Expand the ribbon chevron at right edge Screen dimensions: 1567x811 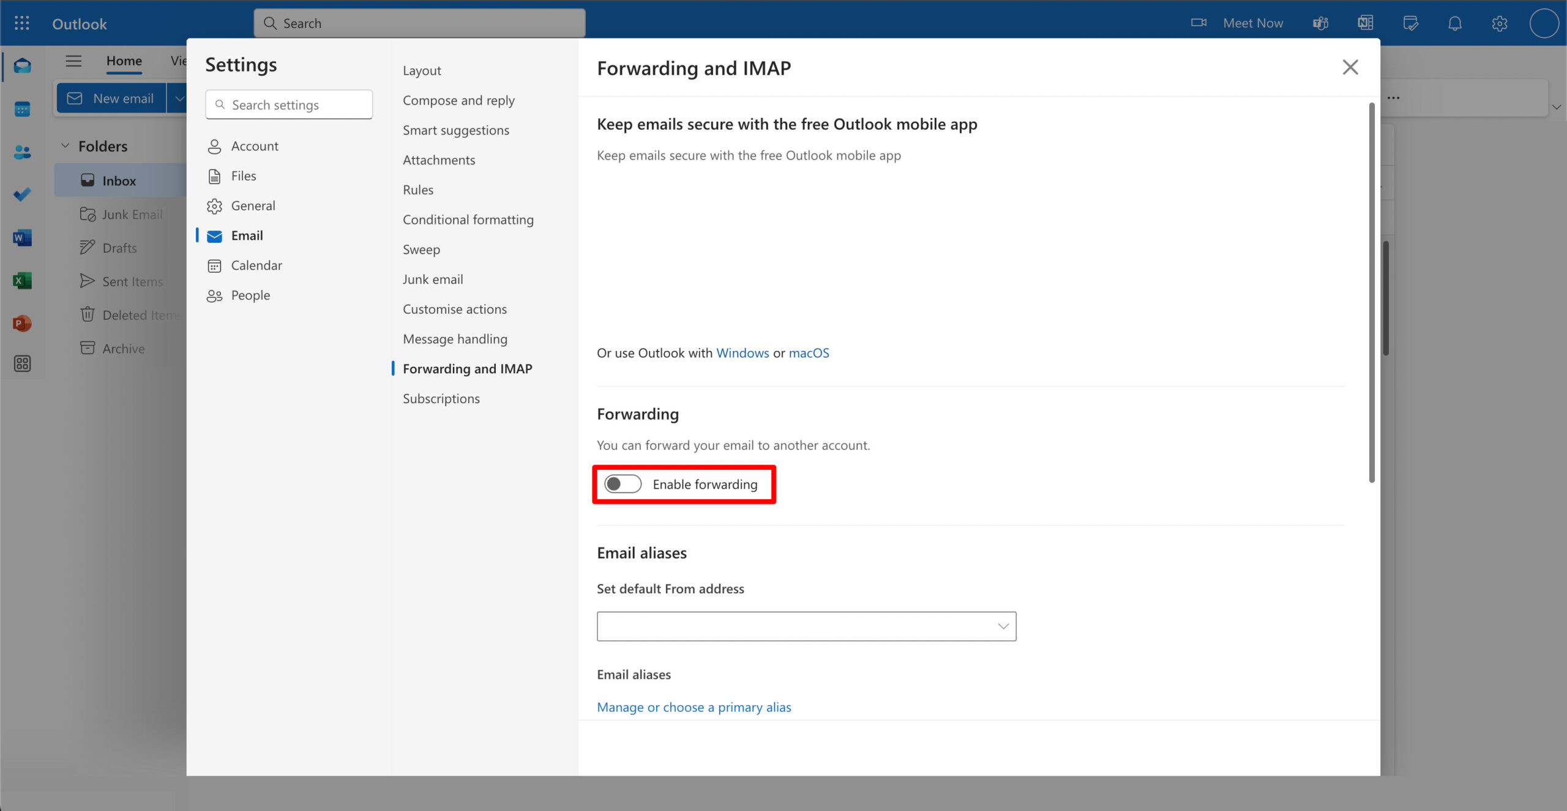coord(1555,107)
